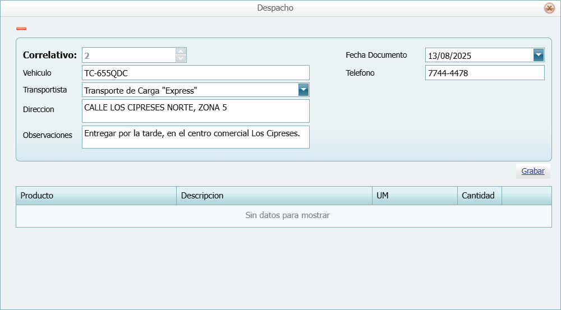Close the Despacho window
This screenshot has height=310, width=561.
click(x=549, y=8)
